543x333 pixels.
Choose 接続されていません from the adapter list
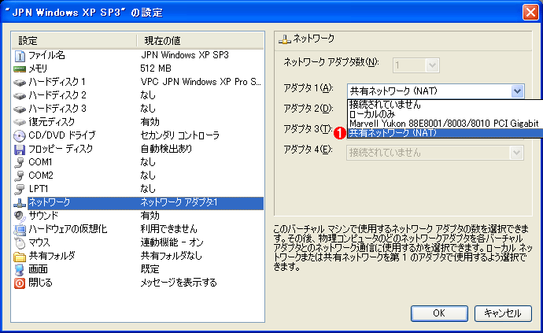click(445, 104)
